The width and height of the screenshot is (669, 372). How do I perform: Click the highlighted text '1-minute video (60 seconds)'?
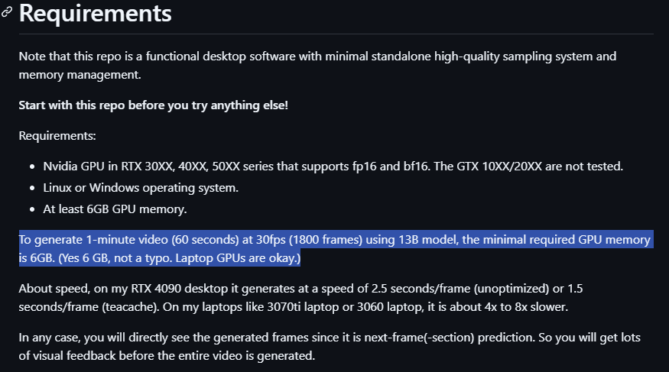tap(162, 240)
